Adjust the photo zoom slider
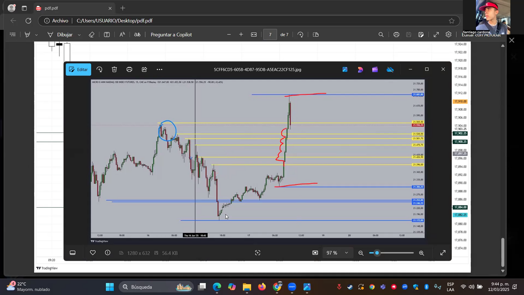Screen dimensions: 524x295 tap(377, 253)
